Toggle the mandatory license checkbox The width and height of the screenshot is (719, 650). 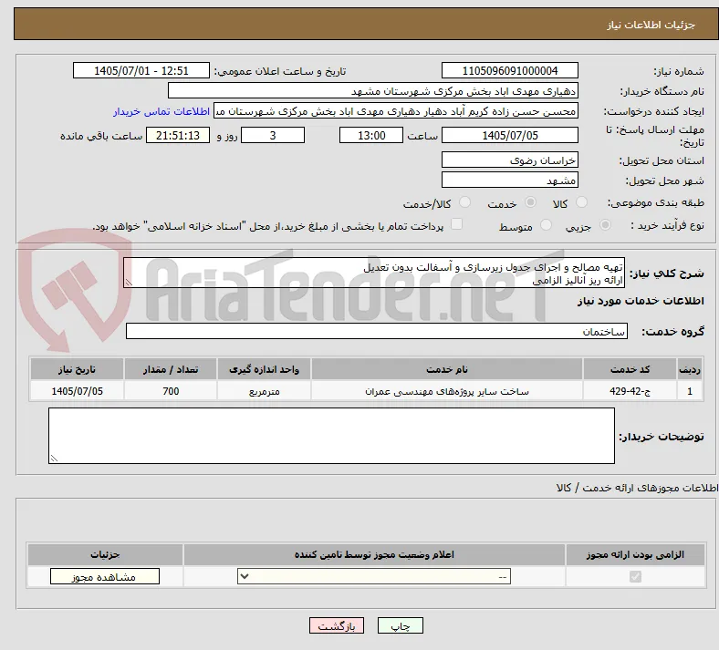636,576
